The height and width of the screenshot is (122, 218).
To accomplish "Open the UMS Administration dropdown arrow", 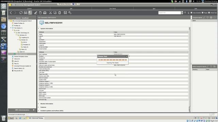I will pos(34,110).
